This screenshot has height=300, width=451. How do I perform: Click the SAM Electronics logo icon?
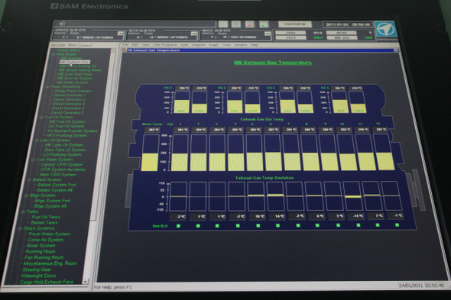click(x=386, y=30)
